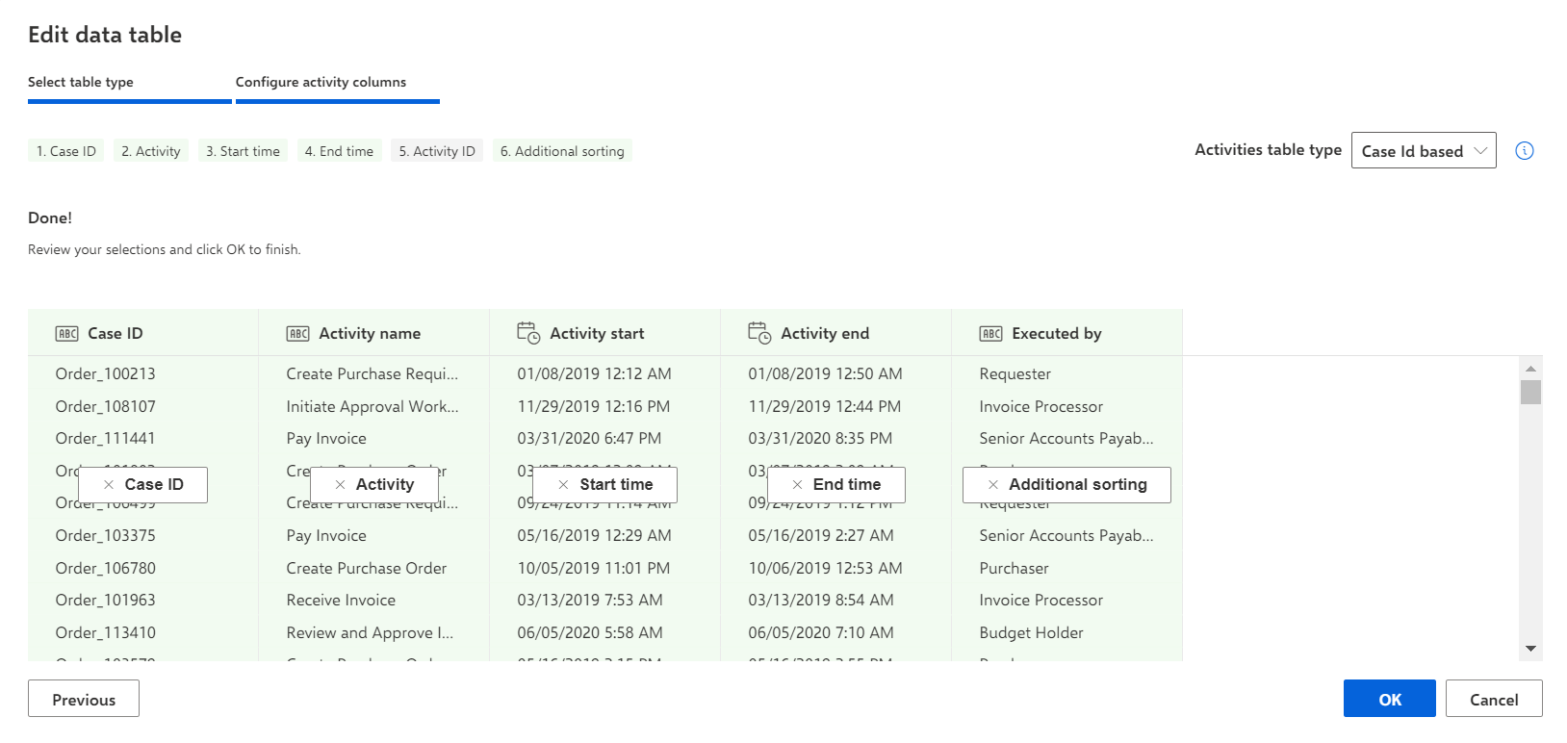The height and width of the screenshot is (743, 1567).
Task: Select the 5. Activity ID step
Action: point(437,151)
